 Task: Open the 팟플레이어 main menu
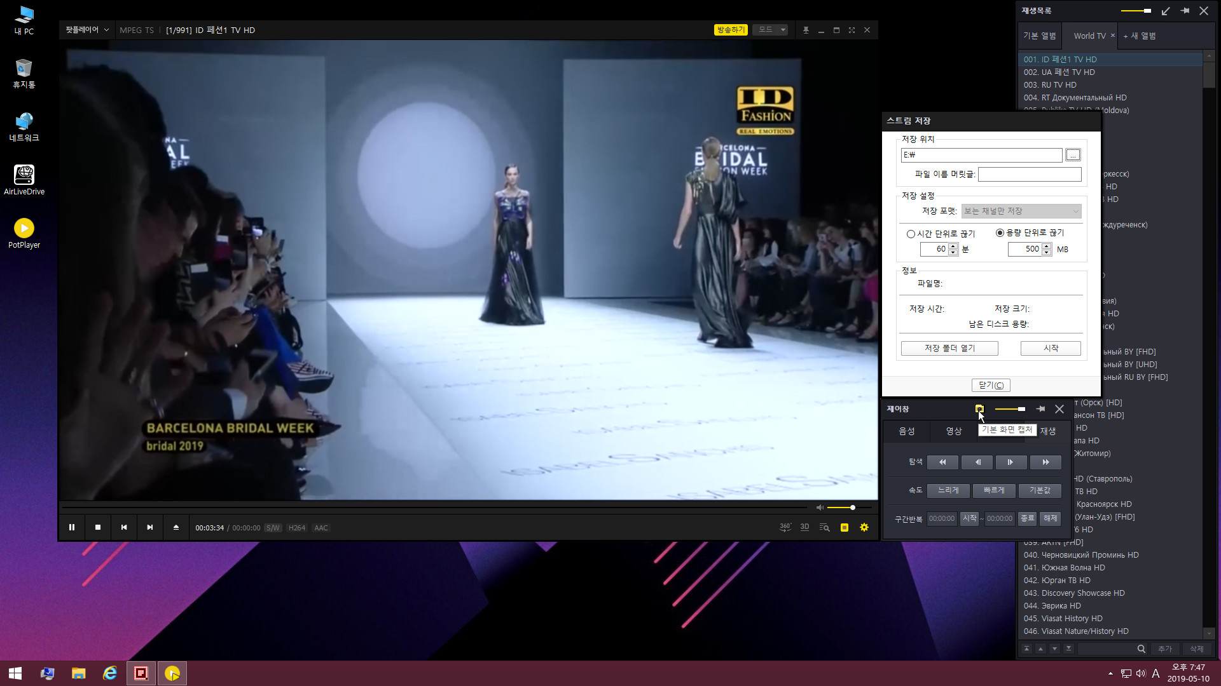[x=87, y=30]
